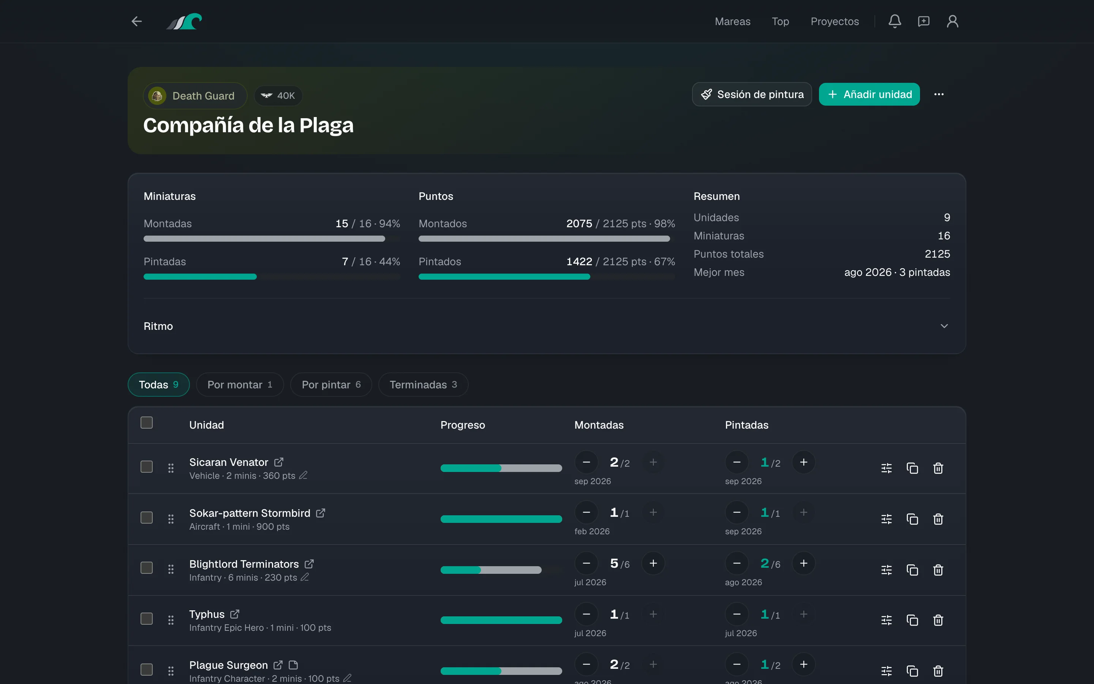The image size is (1094, 684).
Task: Decrease assembled count for Blightlord Terminators
Action: coord(587,563)
